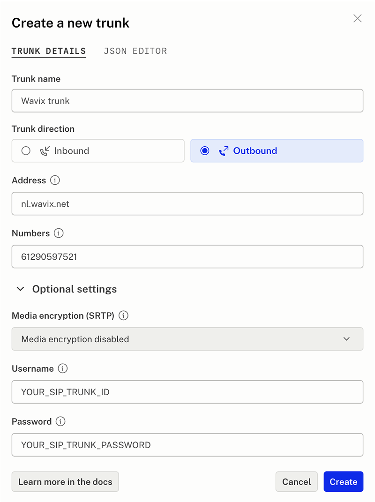Click the Media encryption info icon
375x502 pixels.
click(123, 316)
